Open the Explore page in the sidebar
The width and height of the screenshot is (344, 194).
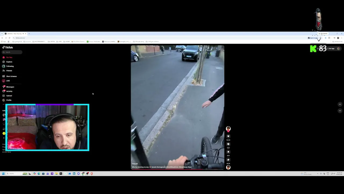pyautogui.click(x=8, y=62)
